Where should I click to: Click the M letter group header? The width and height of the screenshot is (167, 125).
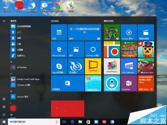11,115
